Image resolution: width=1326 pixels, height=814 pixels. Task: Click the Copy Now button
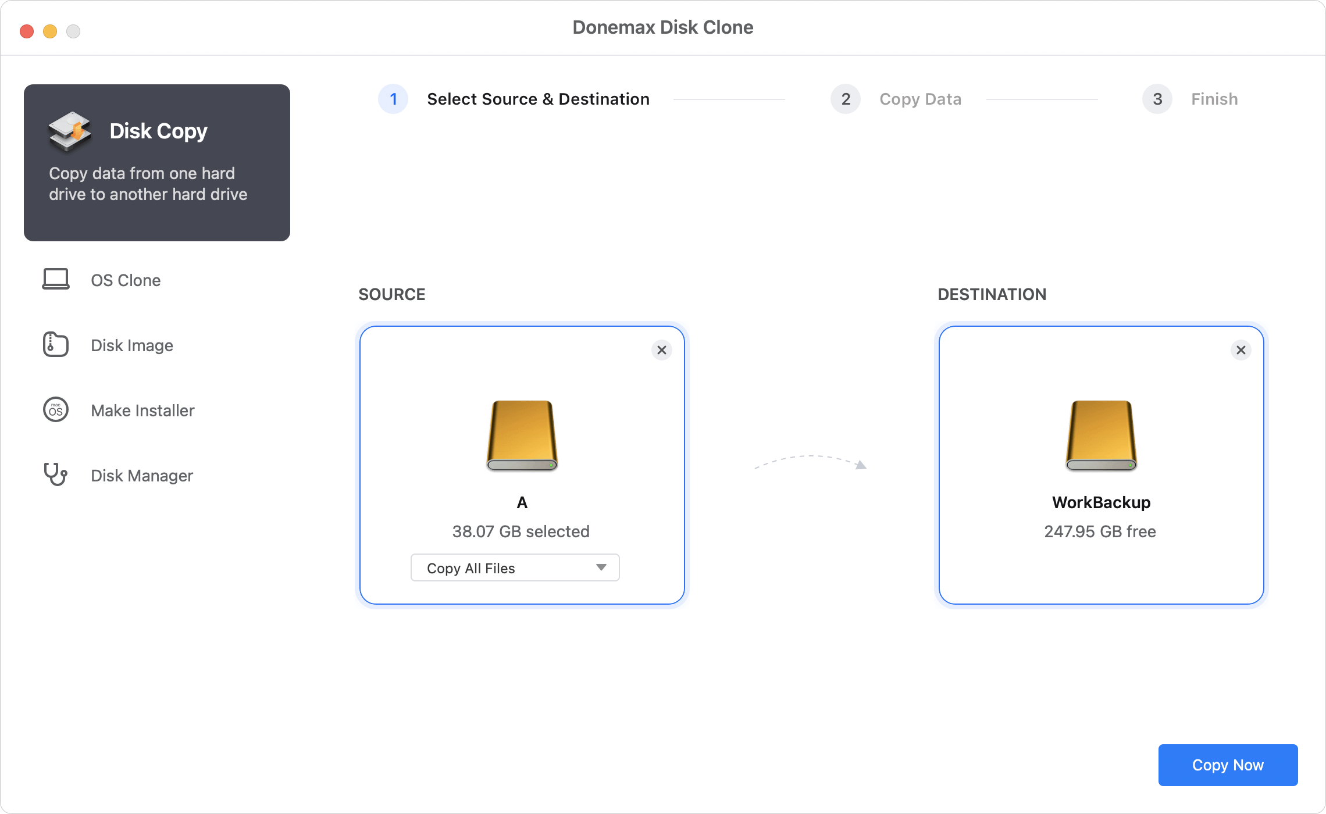pos(1228,765)
